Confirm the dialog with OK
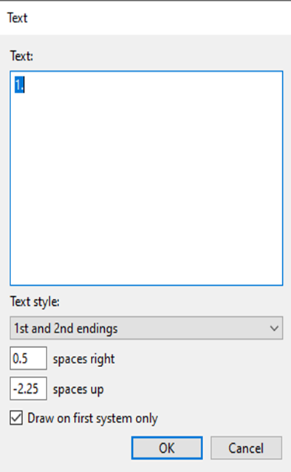 167,448
